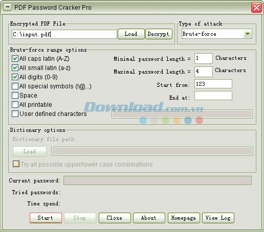264x232 pixels.
Task: Select the Brute-force attack combo box
Action: [x=216, y=34]
